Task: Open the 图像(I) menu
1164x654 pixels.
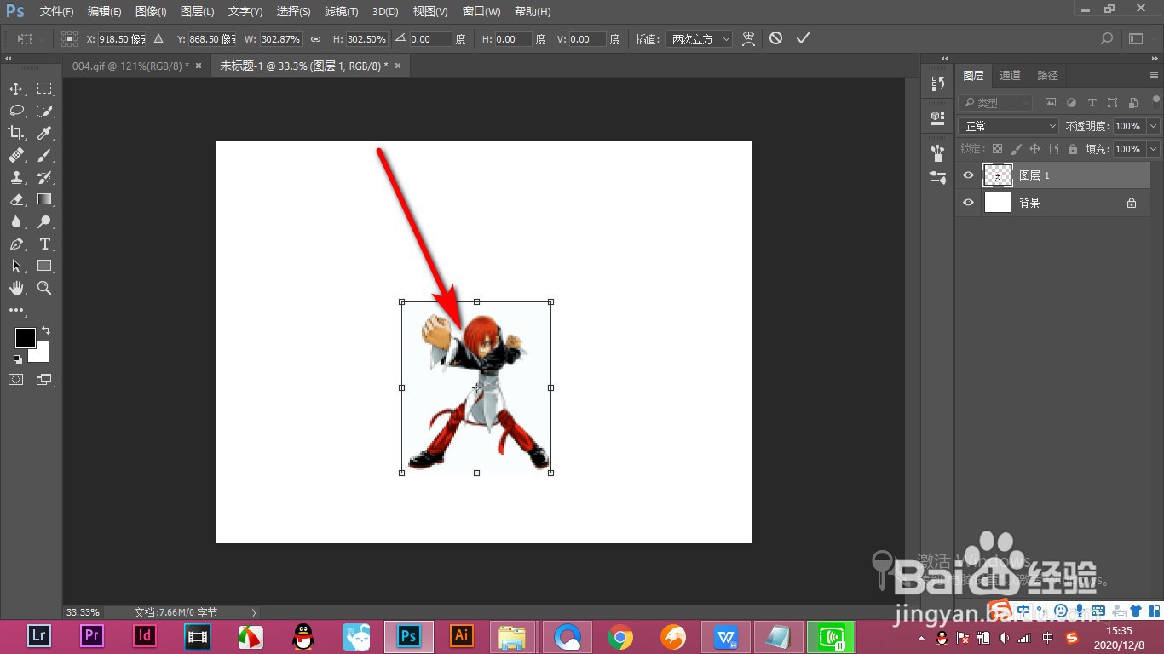Action: [x=152, y=12]
